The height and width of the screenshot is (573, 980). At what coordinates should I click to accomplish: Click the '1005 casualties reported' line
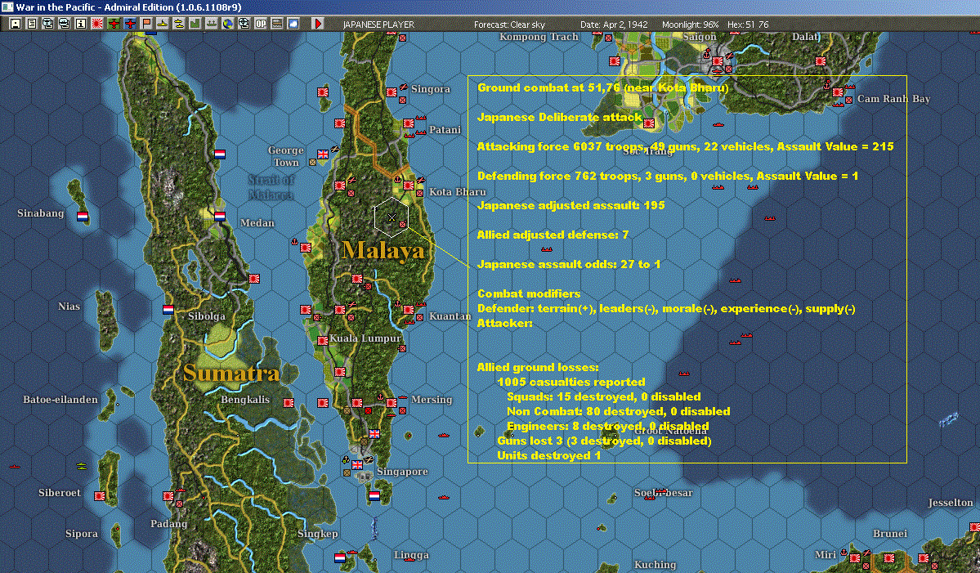pos(571,382)
